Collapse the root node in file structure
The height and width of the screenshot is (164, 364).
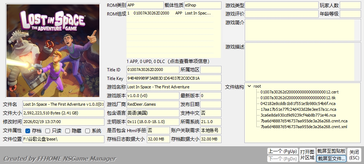[249, 86]
